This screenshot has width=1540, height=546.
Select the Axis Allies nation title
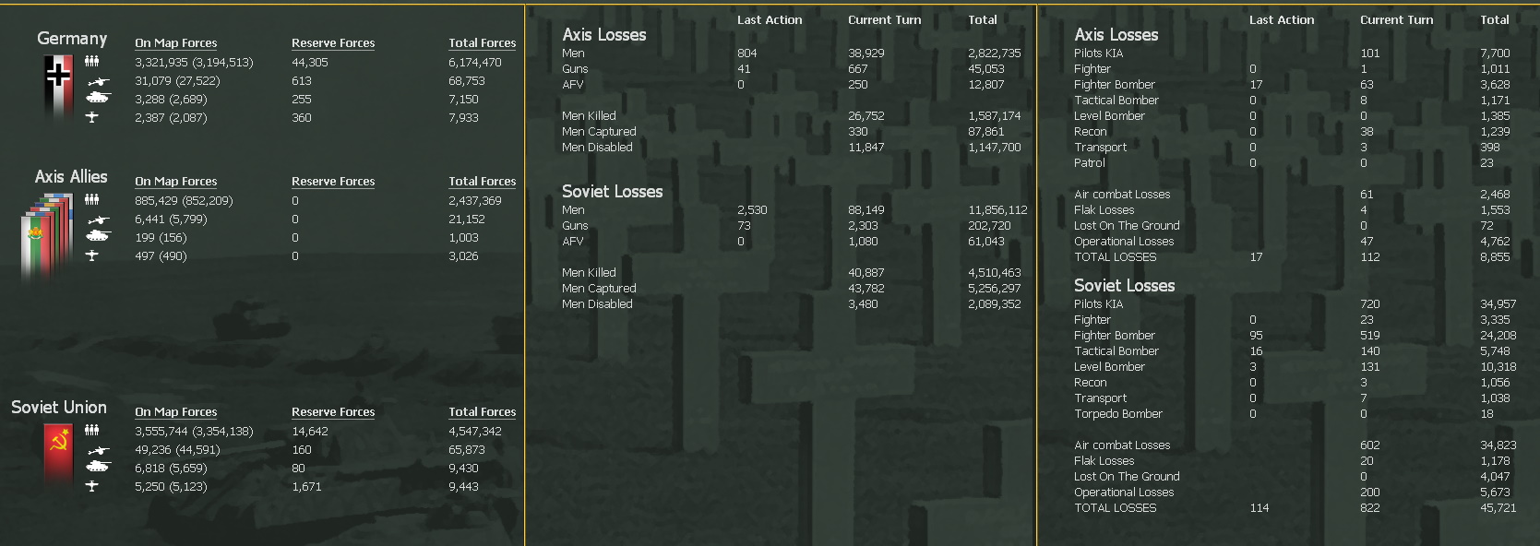coord(71,176)
